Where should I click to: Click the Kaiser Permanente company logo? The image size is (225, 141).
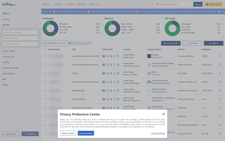149,82
